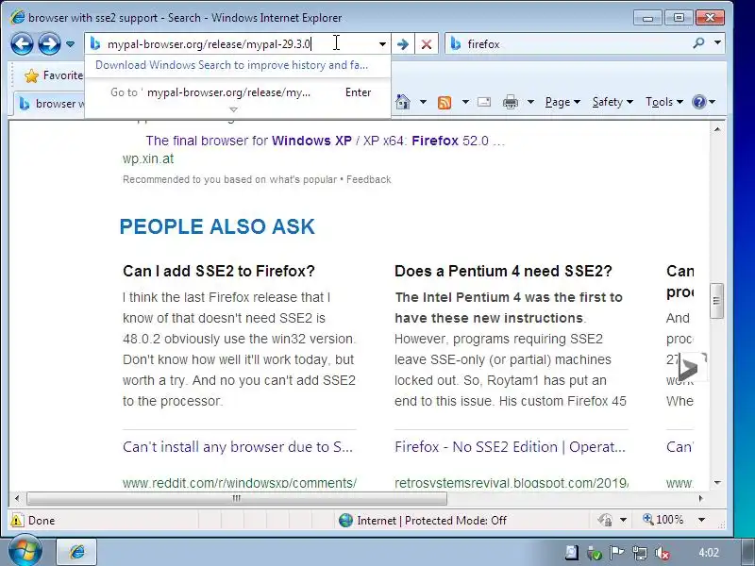
Task: Click the Print icon
Action: coord(511,102)
